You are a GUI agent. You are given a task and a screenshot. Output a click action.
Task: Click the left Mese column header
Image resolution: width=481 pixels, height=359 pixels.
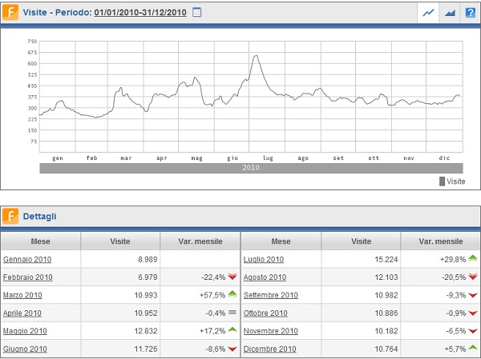tap(41, 241)
